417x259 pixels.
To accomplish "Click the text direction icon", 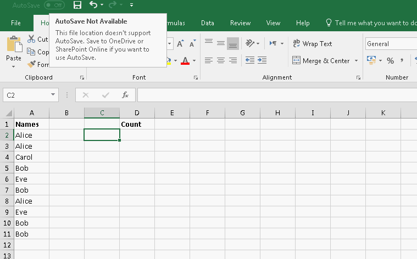I will coord(273,43).
